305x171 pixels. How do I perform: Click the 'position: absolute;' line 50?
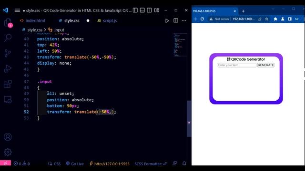tap(70, 100)
